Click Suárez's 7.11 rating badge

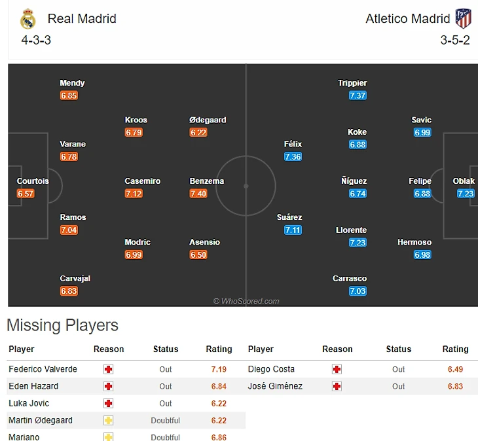tap(293, 230)
